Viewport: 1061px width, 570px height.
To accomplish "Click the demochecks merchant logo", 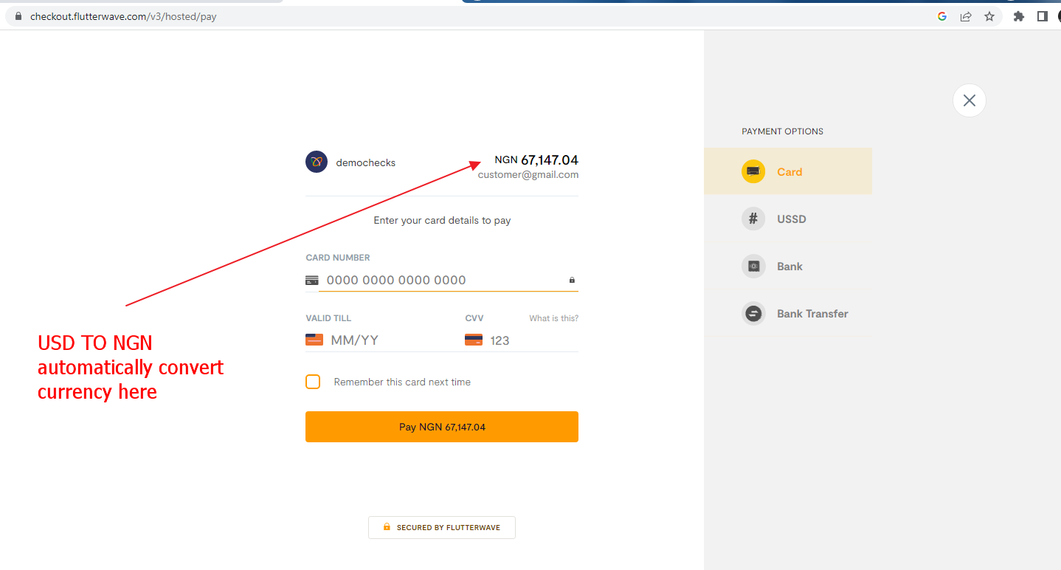I will (x=317, y=162).
